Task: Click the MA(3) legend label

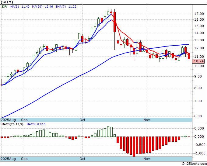Action: tap(15, 7)
